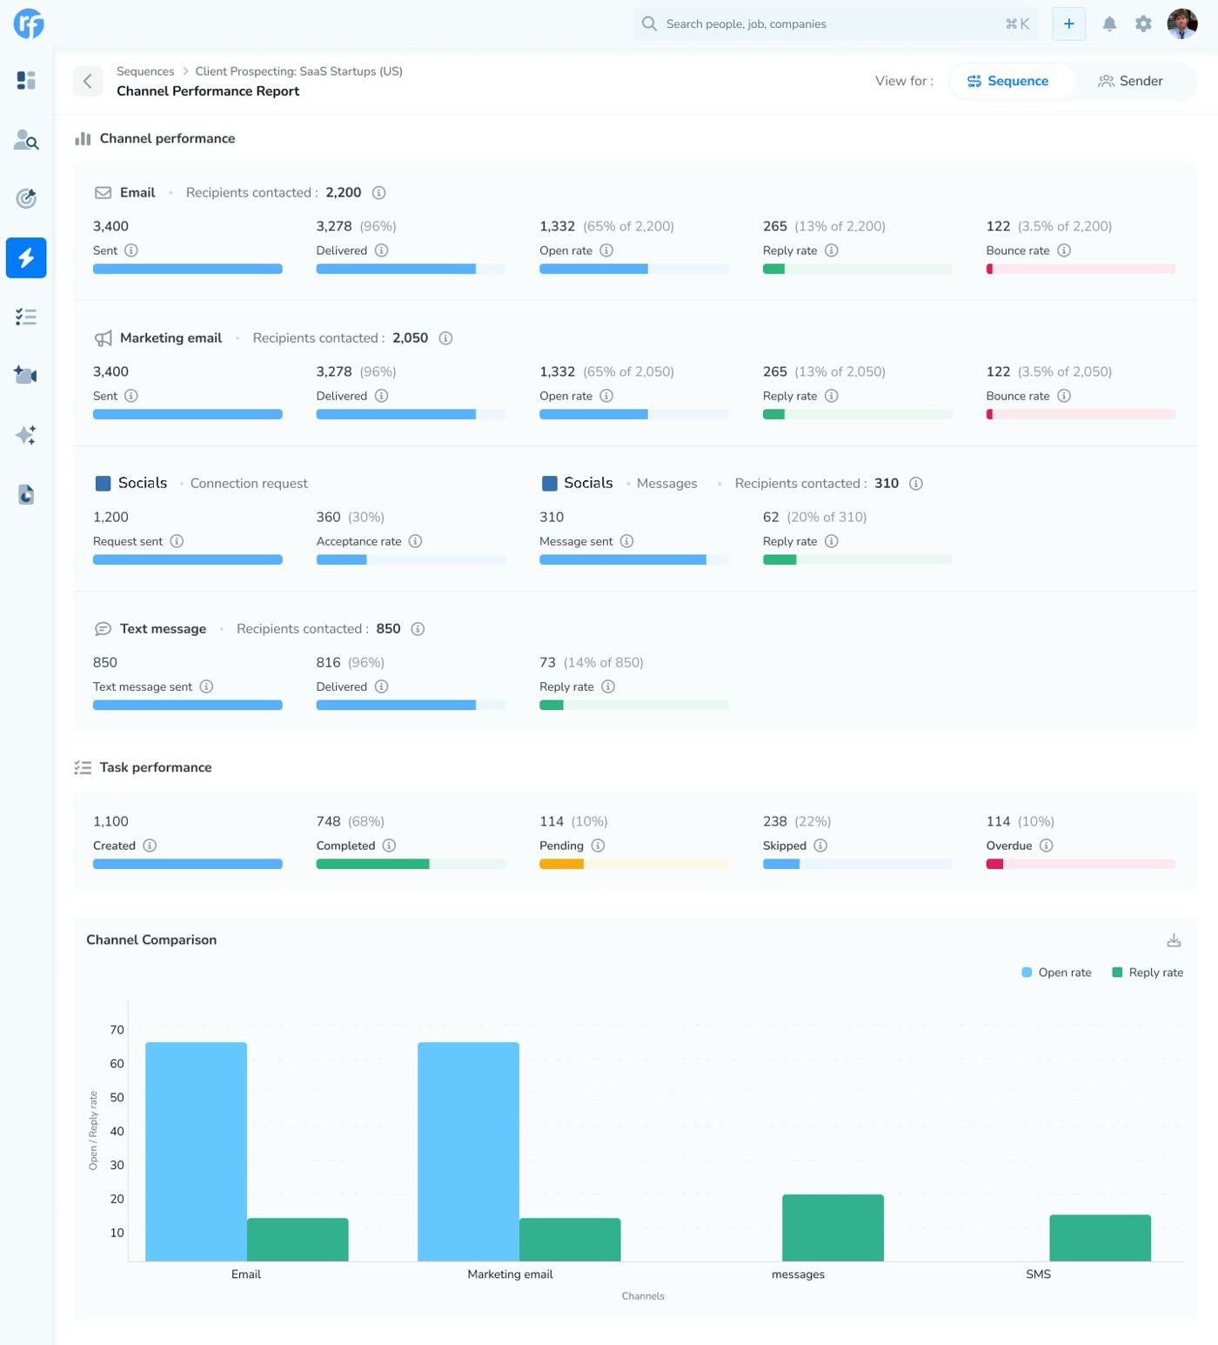1218x1345 pixels.
Task: Switch view to Sender
Action: tap(1131, 81)
